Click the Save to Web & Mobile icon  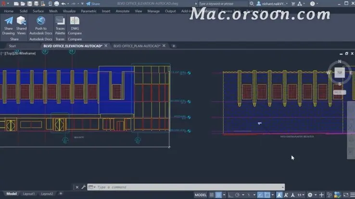coord(50,4)
